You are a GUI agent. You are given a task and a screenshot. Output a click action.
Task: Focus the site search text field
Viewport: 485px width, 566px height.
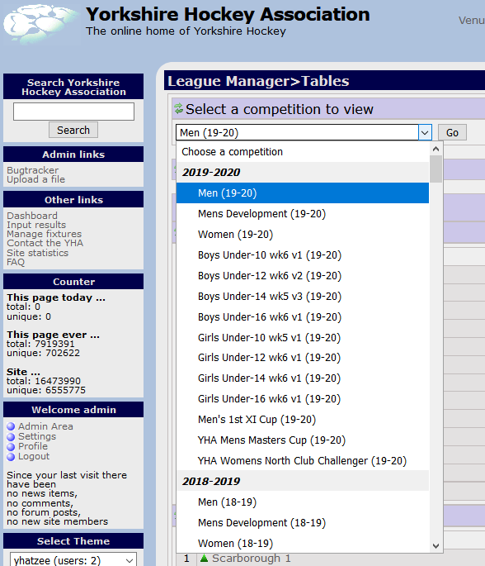click(73, 112)
